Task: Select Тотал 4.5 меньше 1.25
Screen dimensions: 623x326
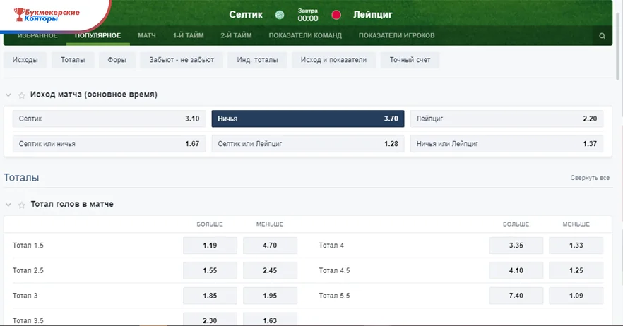Action: [576, 270]
